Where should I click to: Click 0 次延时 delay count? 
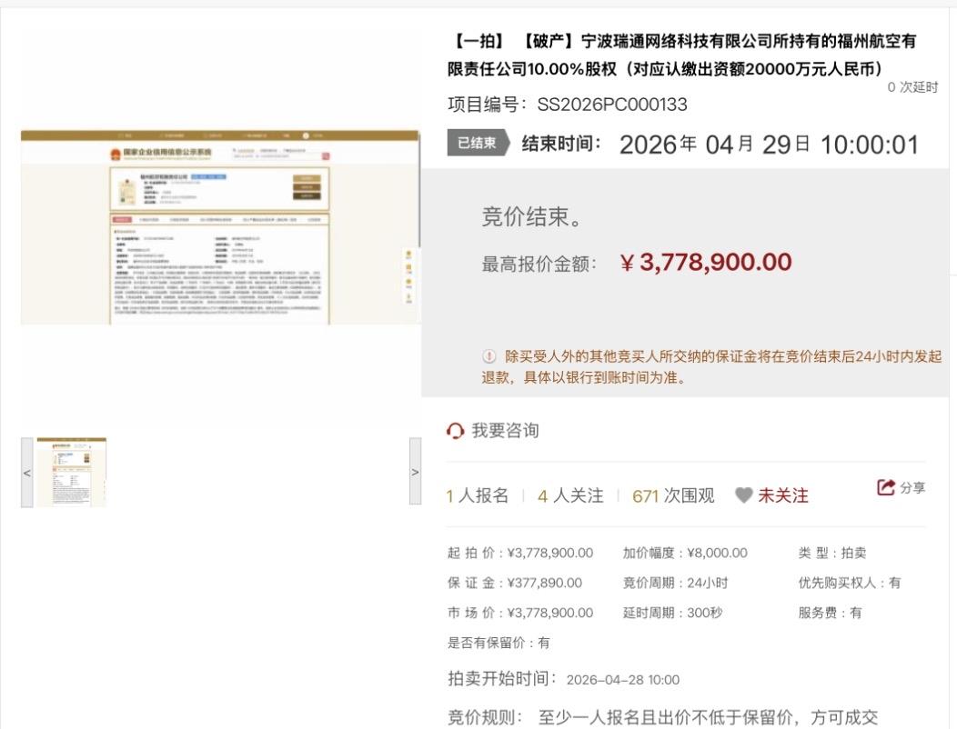pyautogui.click(x=912, y=87)
